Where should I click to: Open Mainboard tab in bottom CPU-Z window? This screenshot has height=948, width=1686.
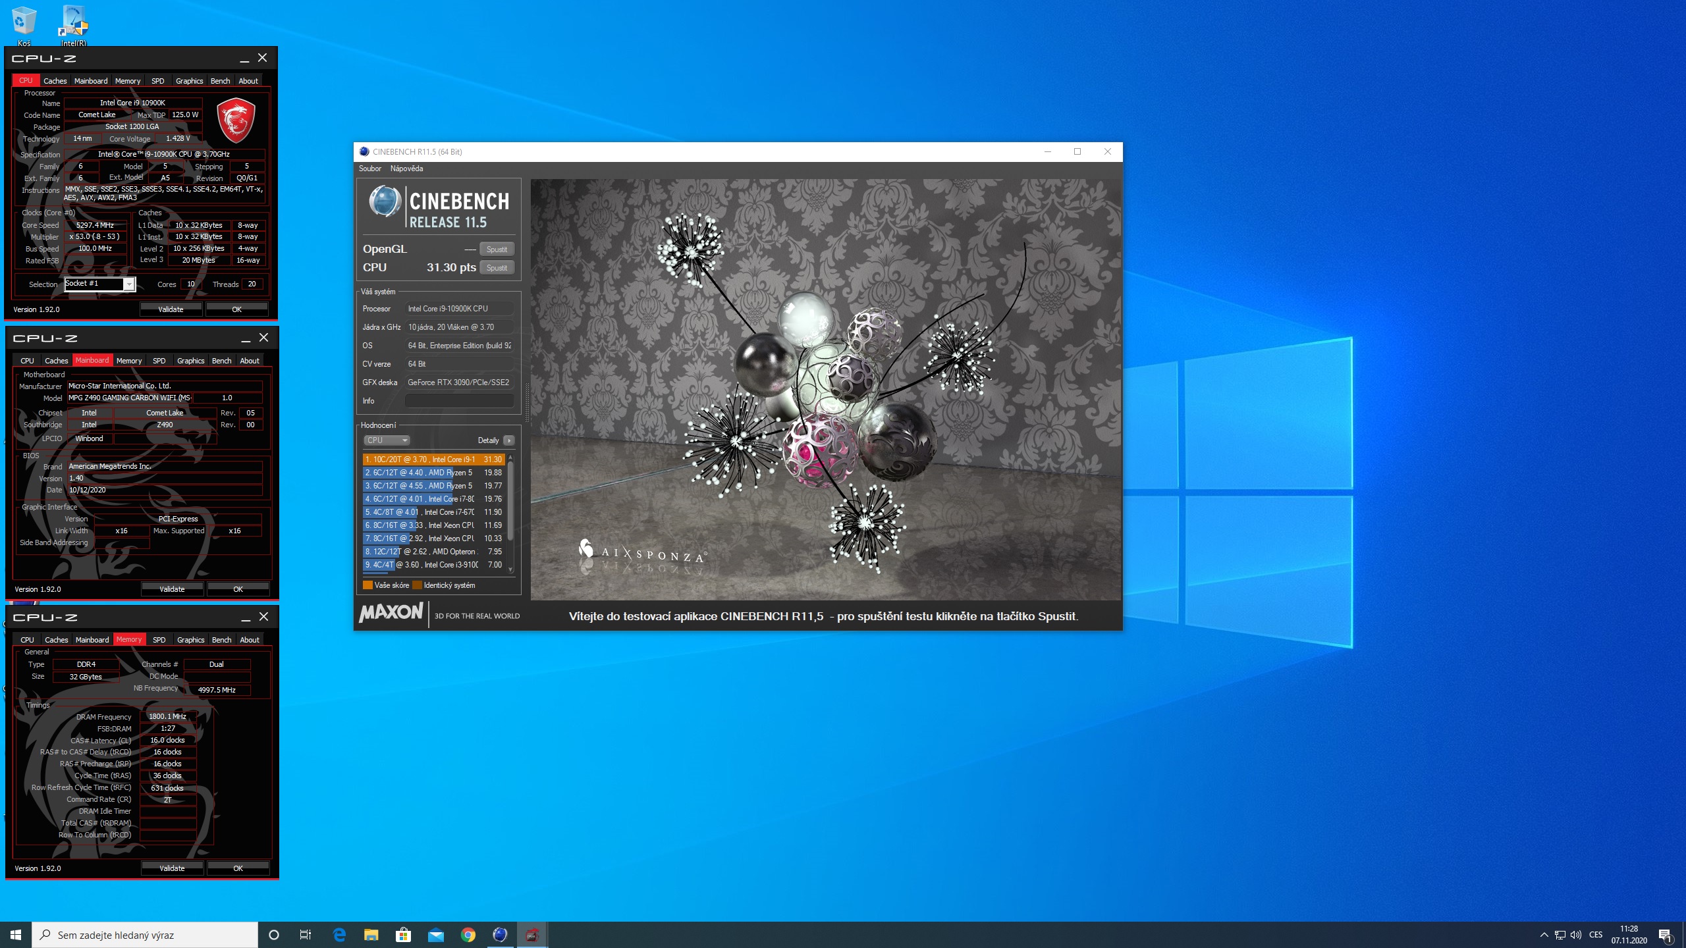click(x=92, y=640)
